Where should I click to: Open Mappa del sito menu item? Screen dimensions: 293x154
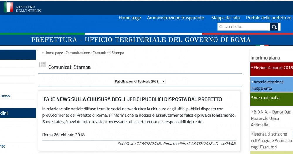point(225,18)
